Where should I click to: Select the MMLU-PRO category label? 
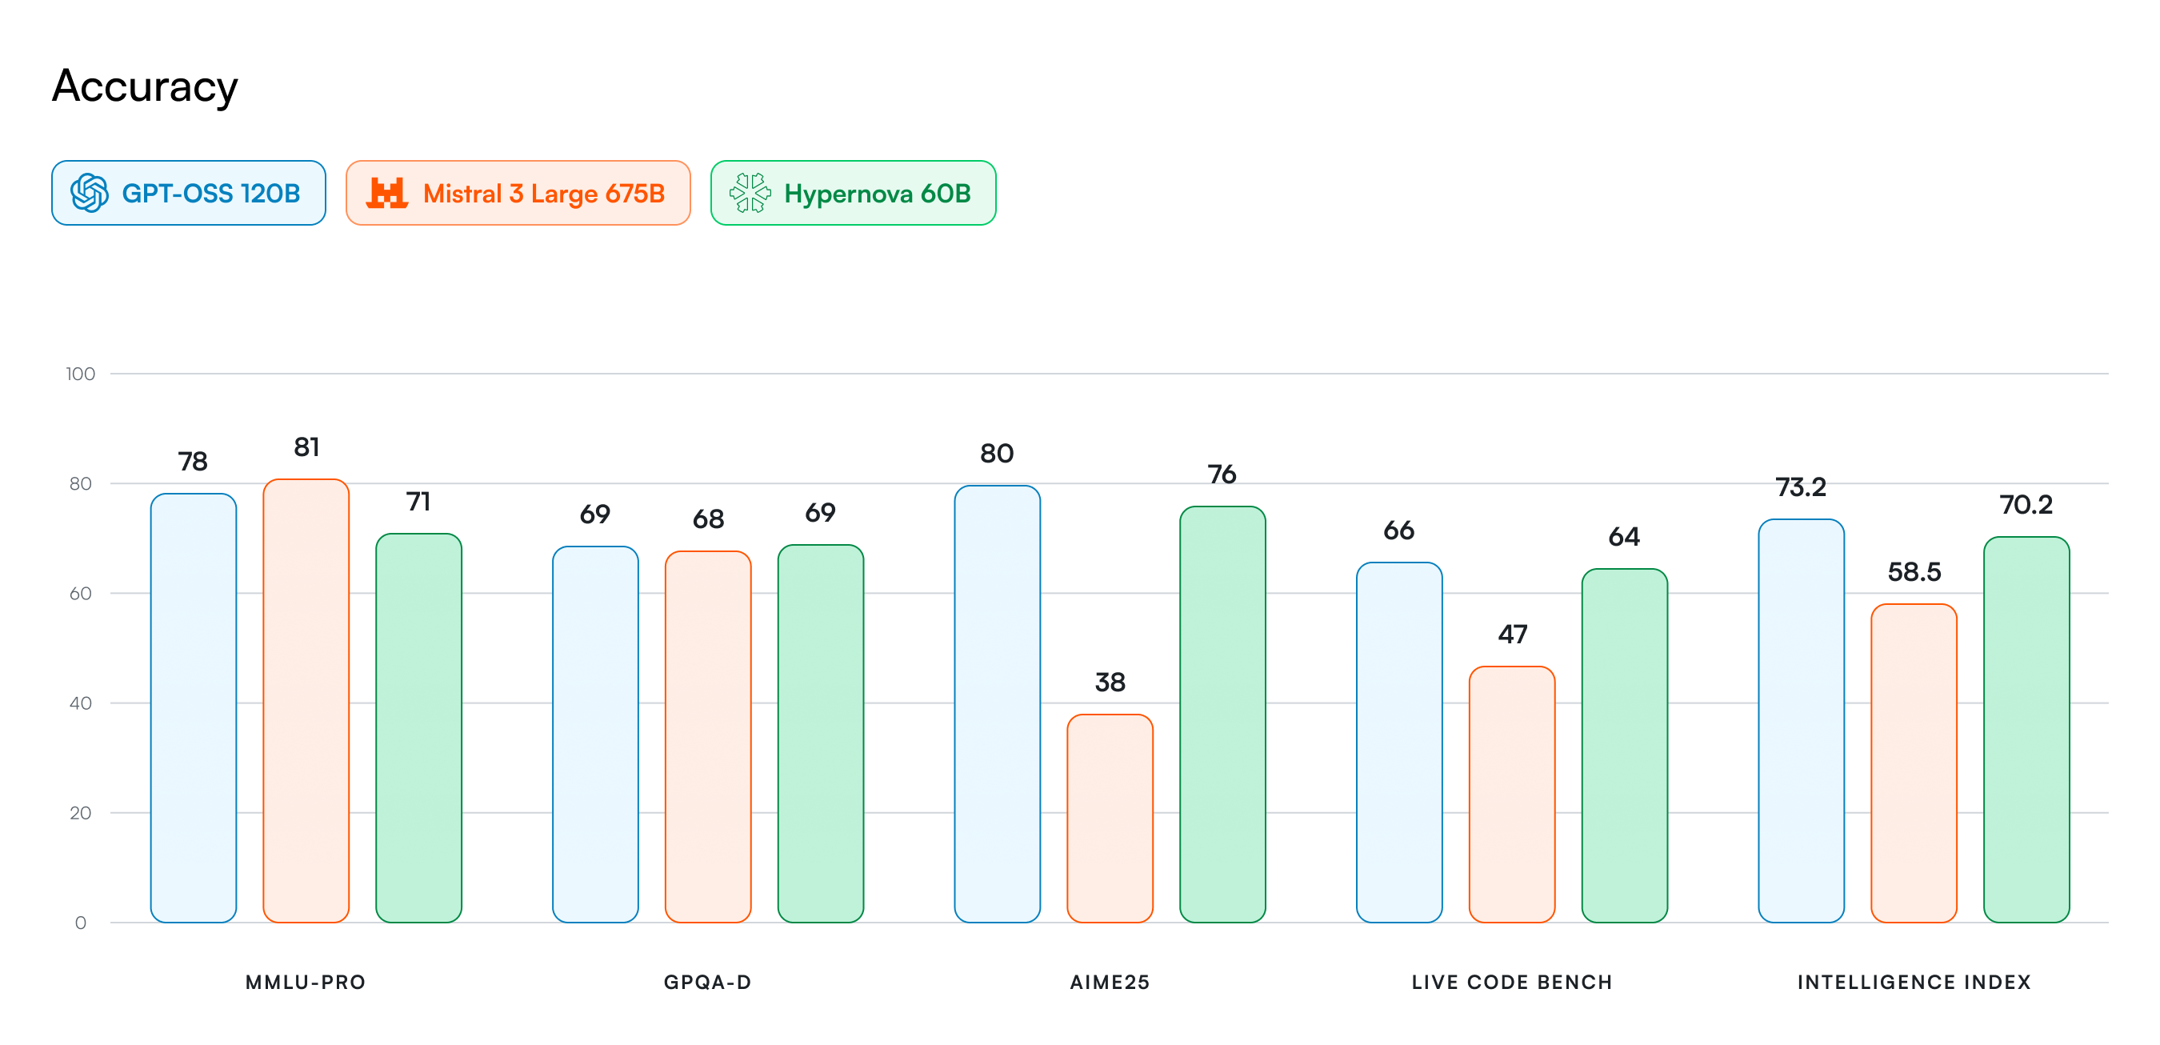(x=306, y=982)
